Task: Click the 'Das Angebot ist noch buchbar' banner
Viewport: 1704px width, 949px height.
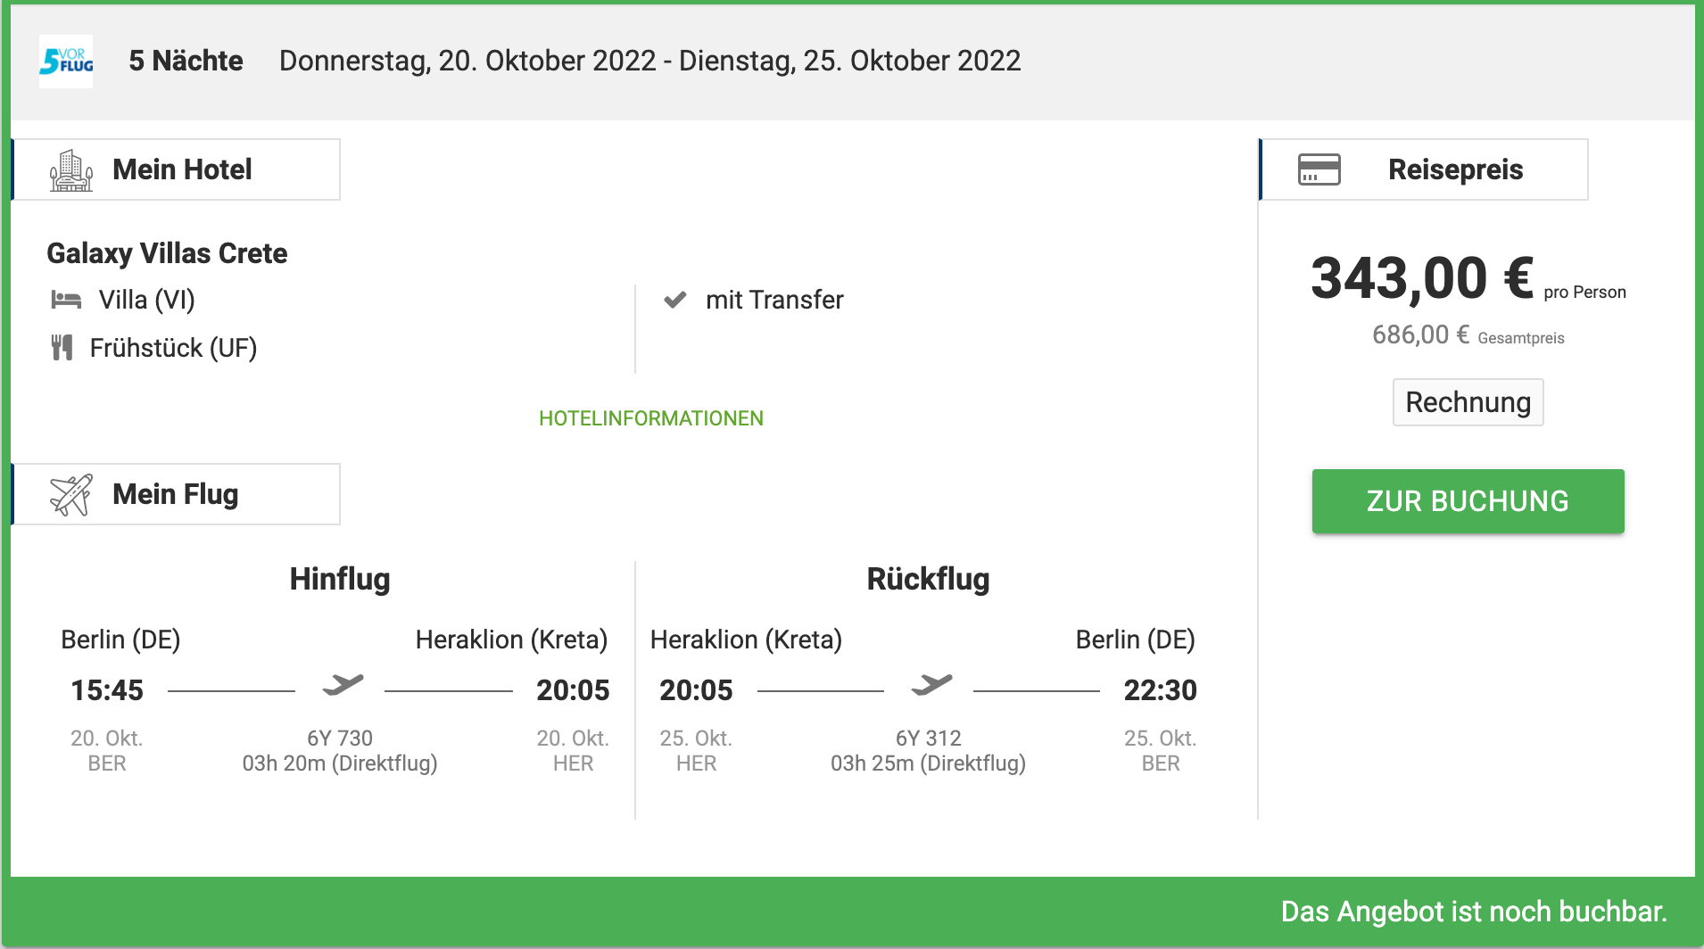Action: click(1474, 912)
